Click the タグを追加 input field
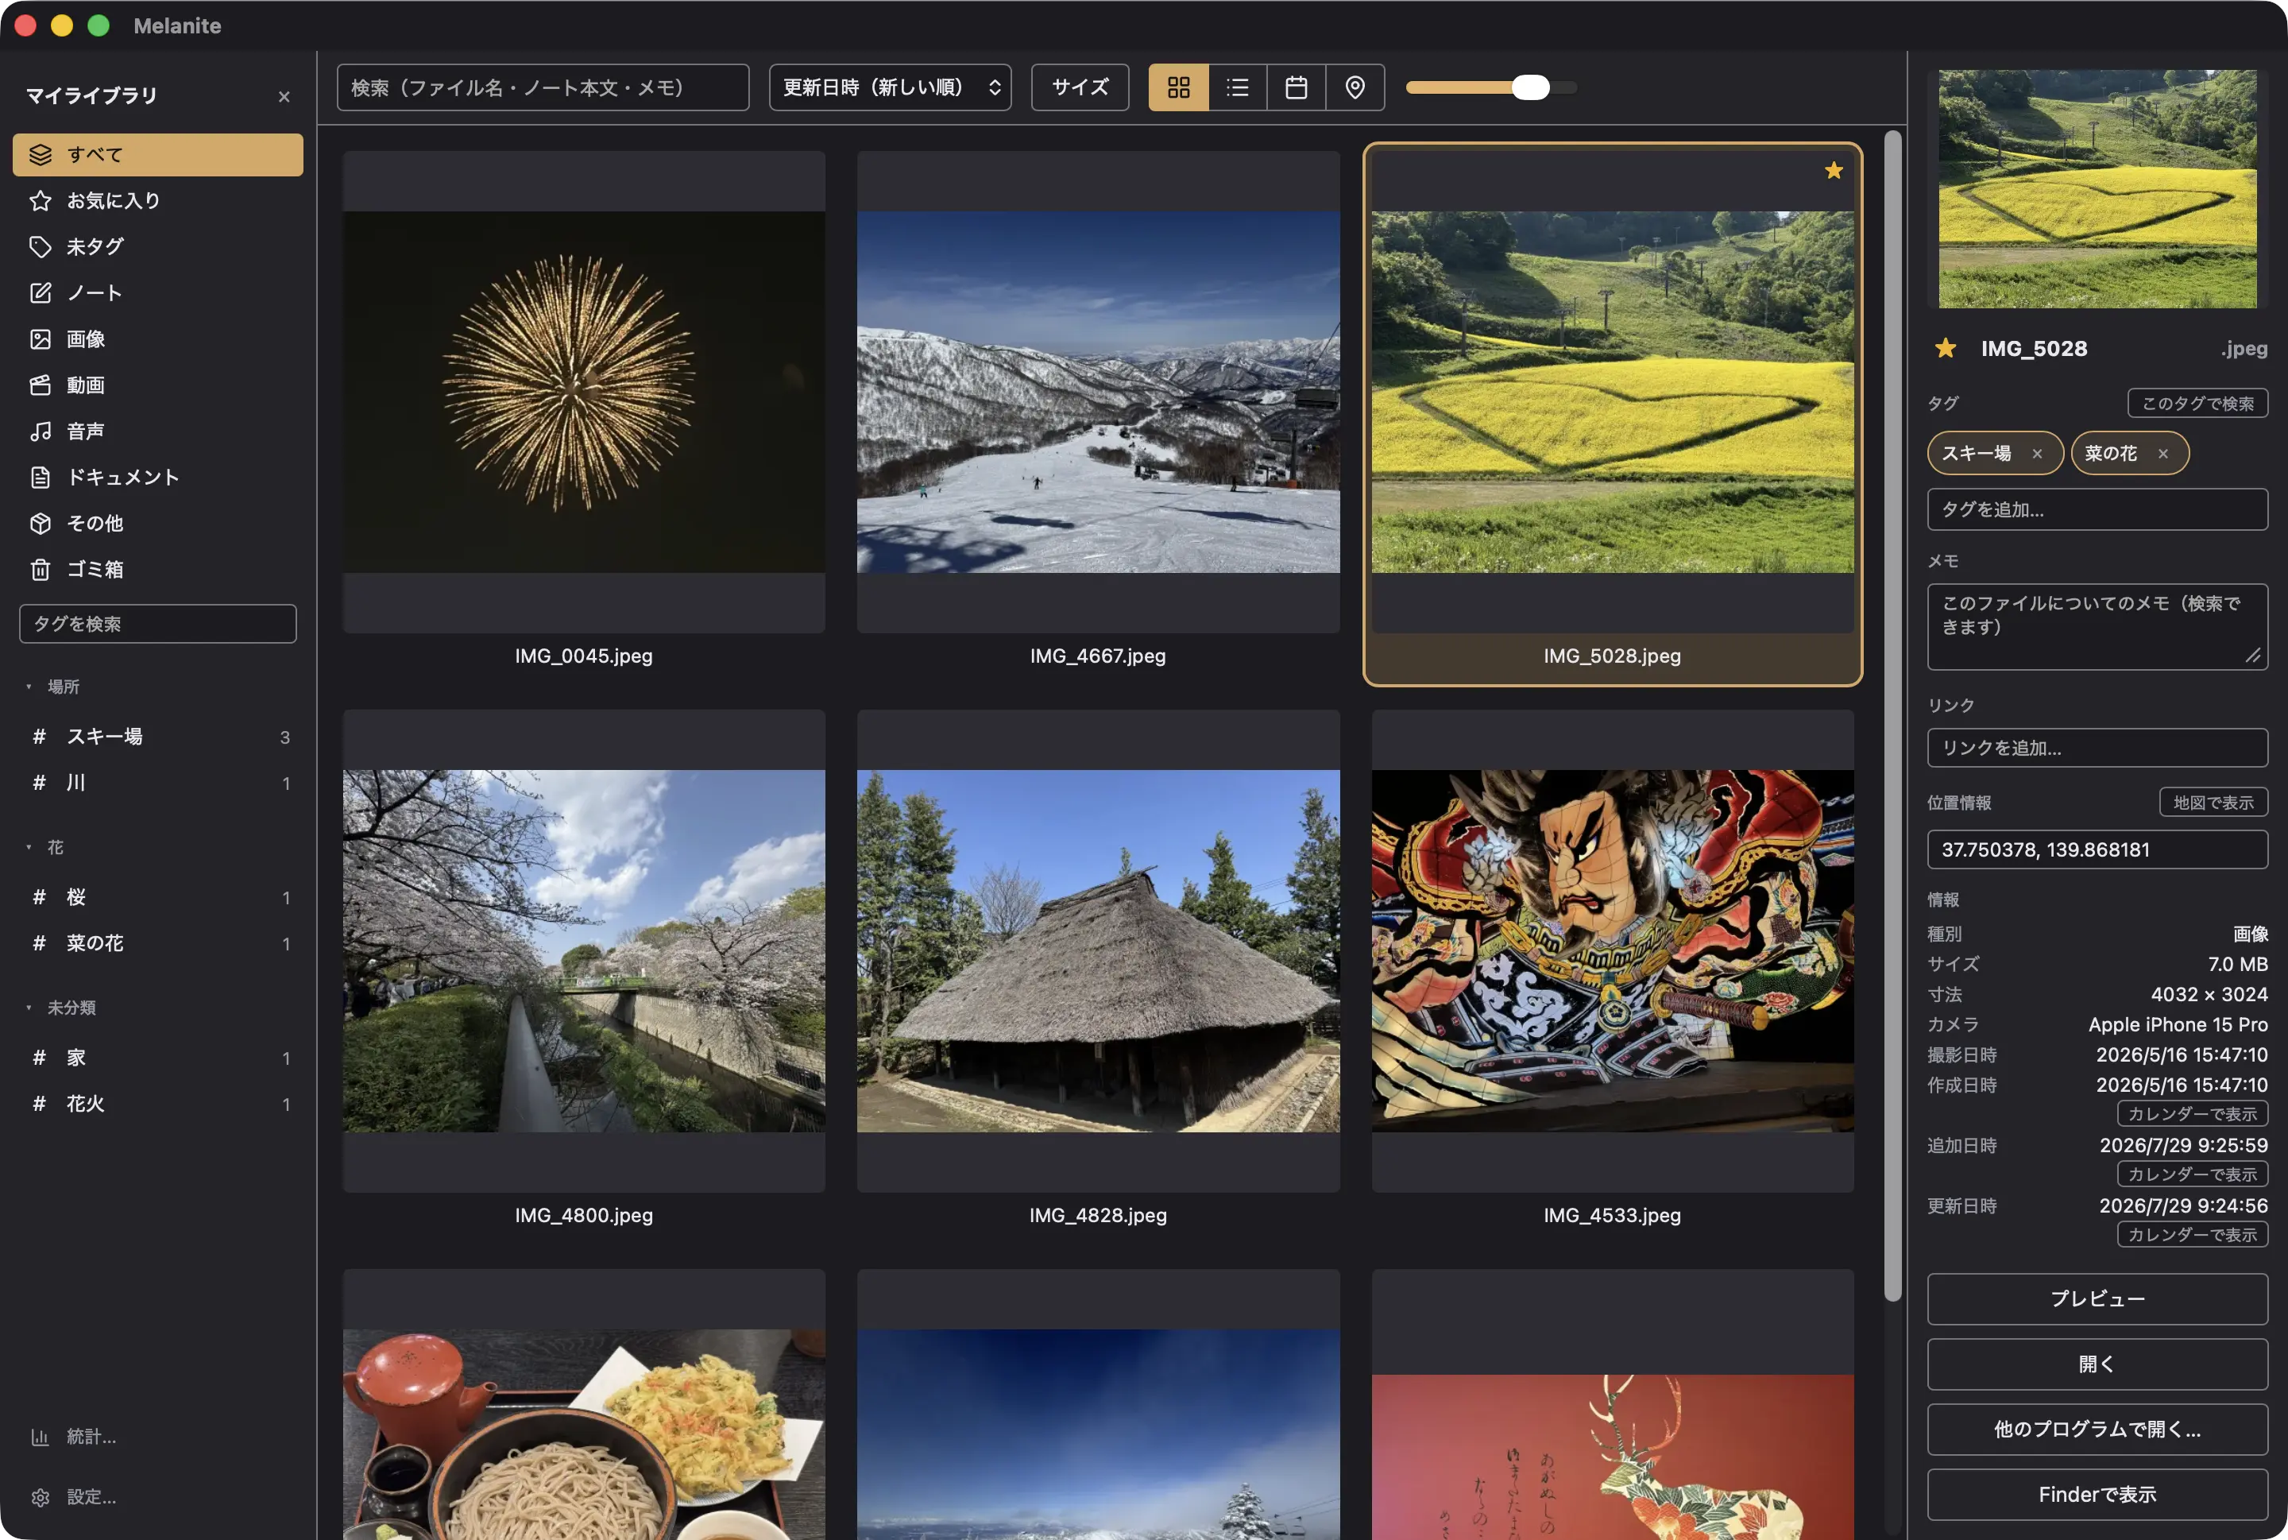This screenshot has width=2288, height=1540. pyautogui.click(x=2097, y=509)
